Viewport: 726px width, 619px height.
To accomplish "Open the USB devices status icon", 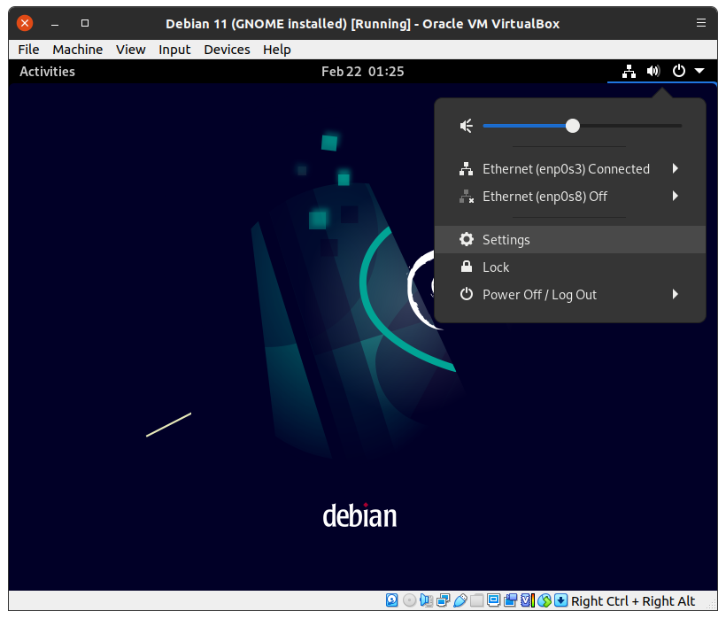I will pyautogui.click(x=460, y=601).
